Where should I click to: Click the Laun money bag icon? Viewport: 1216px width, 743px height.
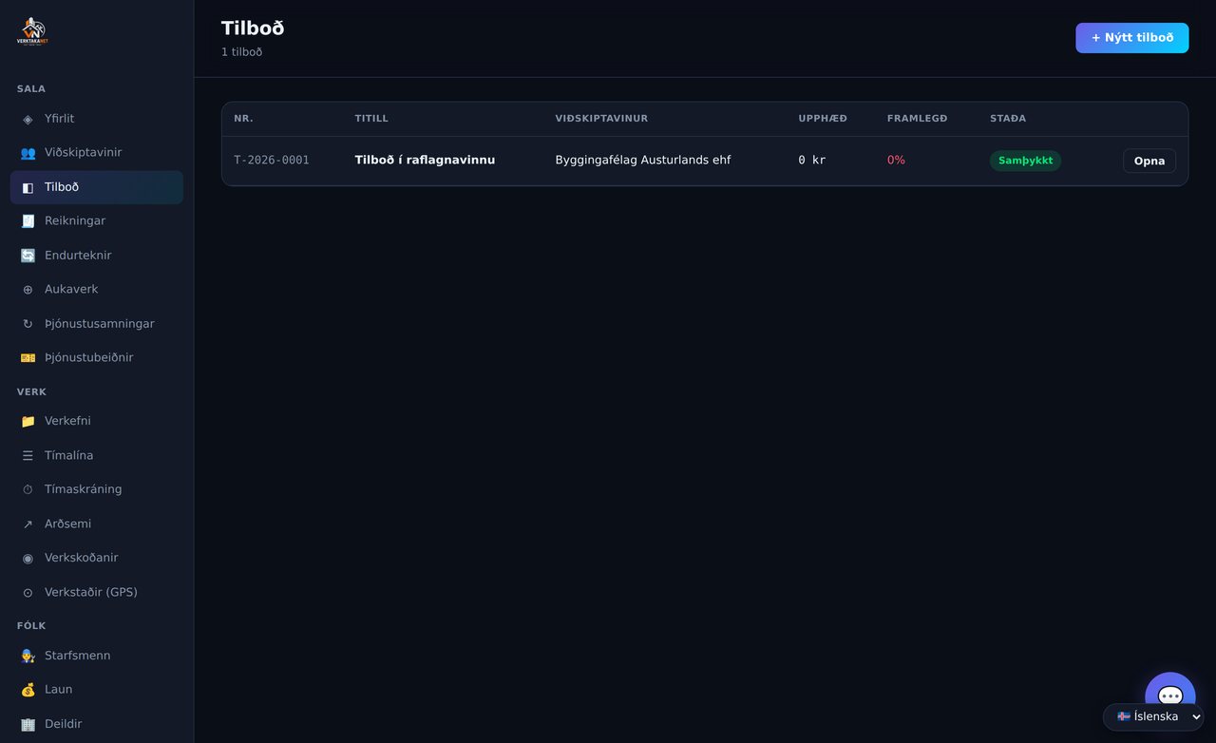coord(28,690)
